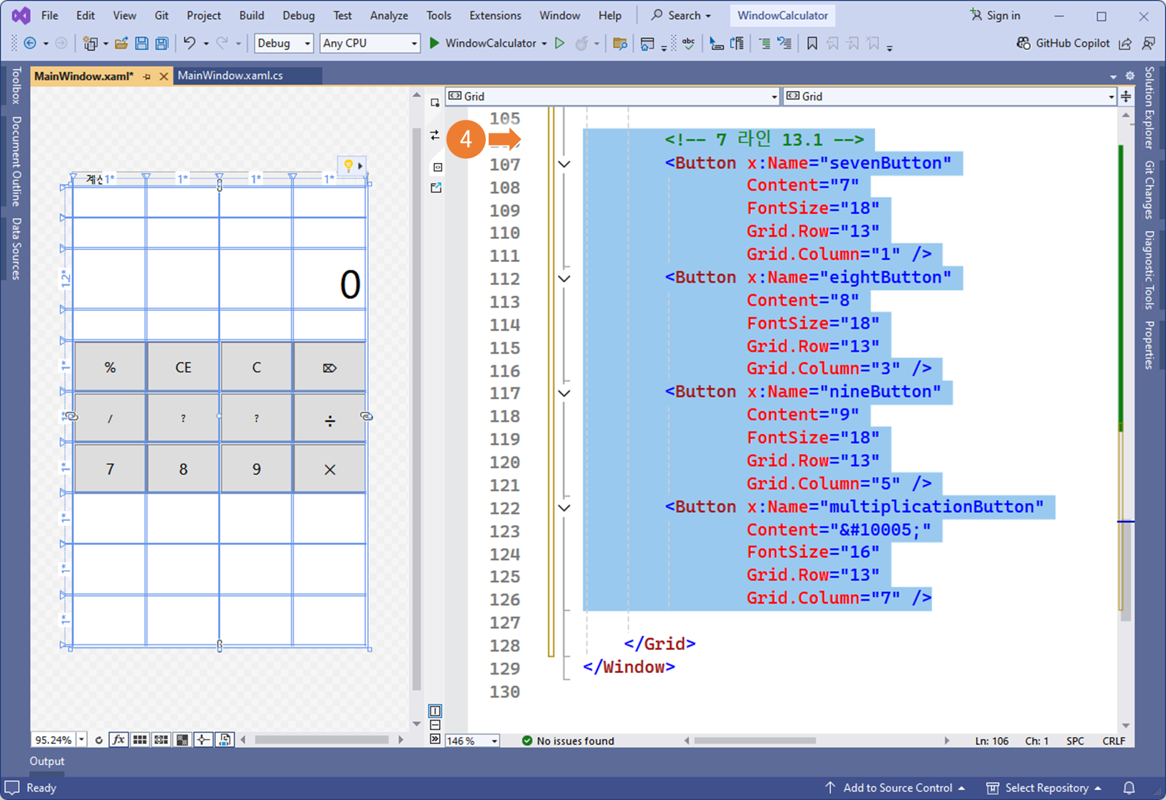Start WindowCalculator with the green play button

(434, 44)
